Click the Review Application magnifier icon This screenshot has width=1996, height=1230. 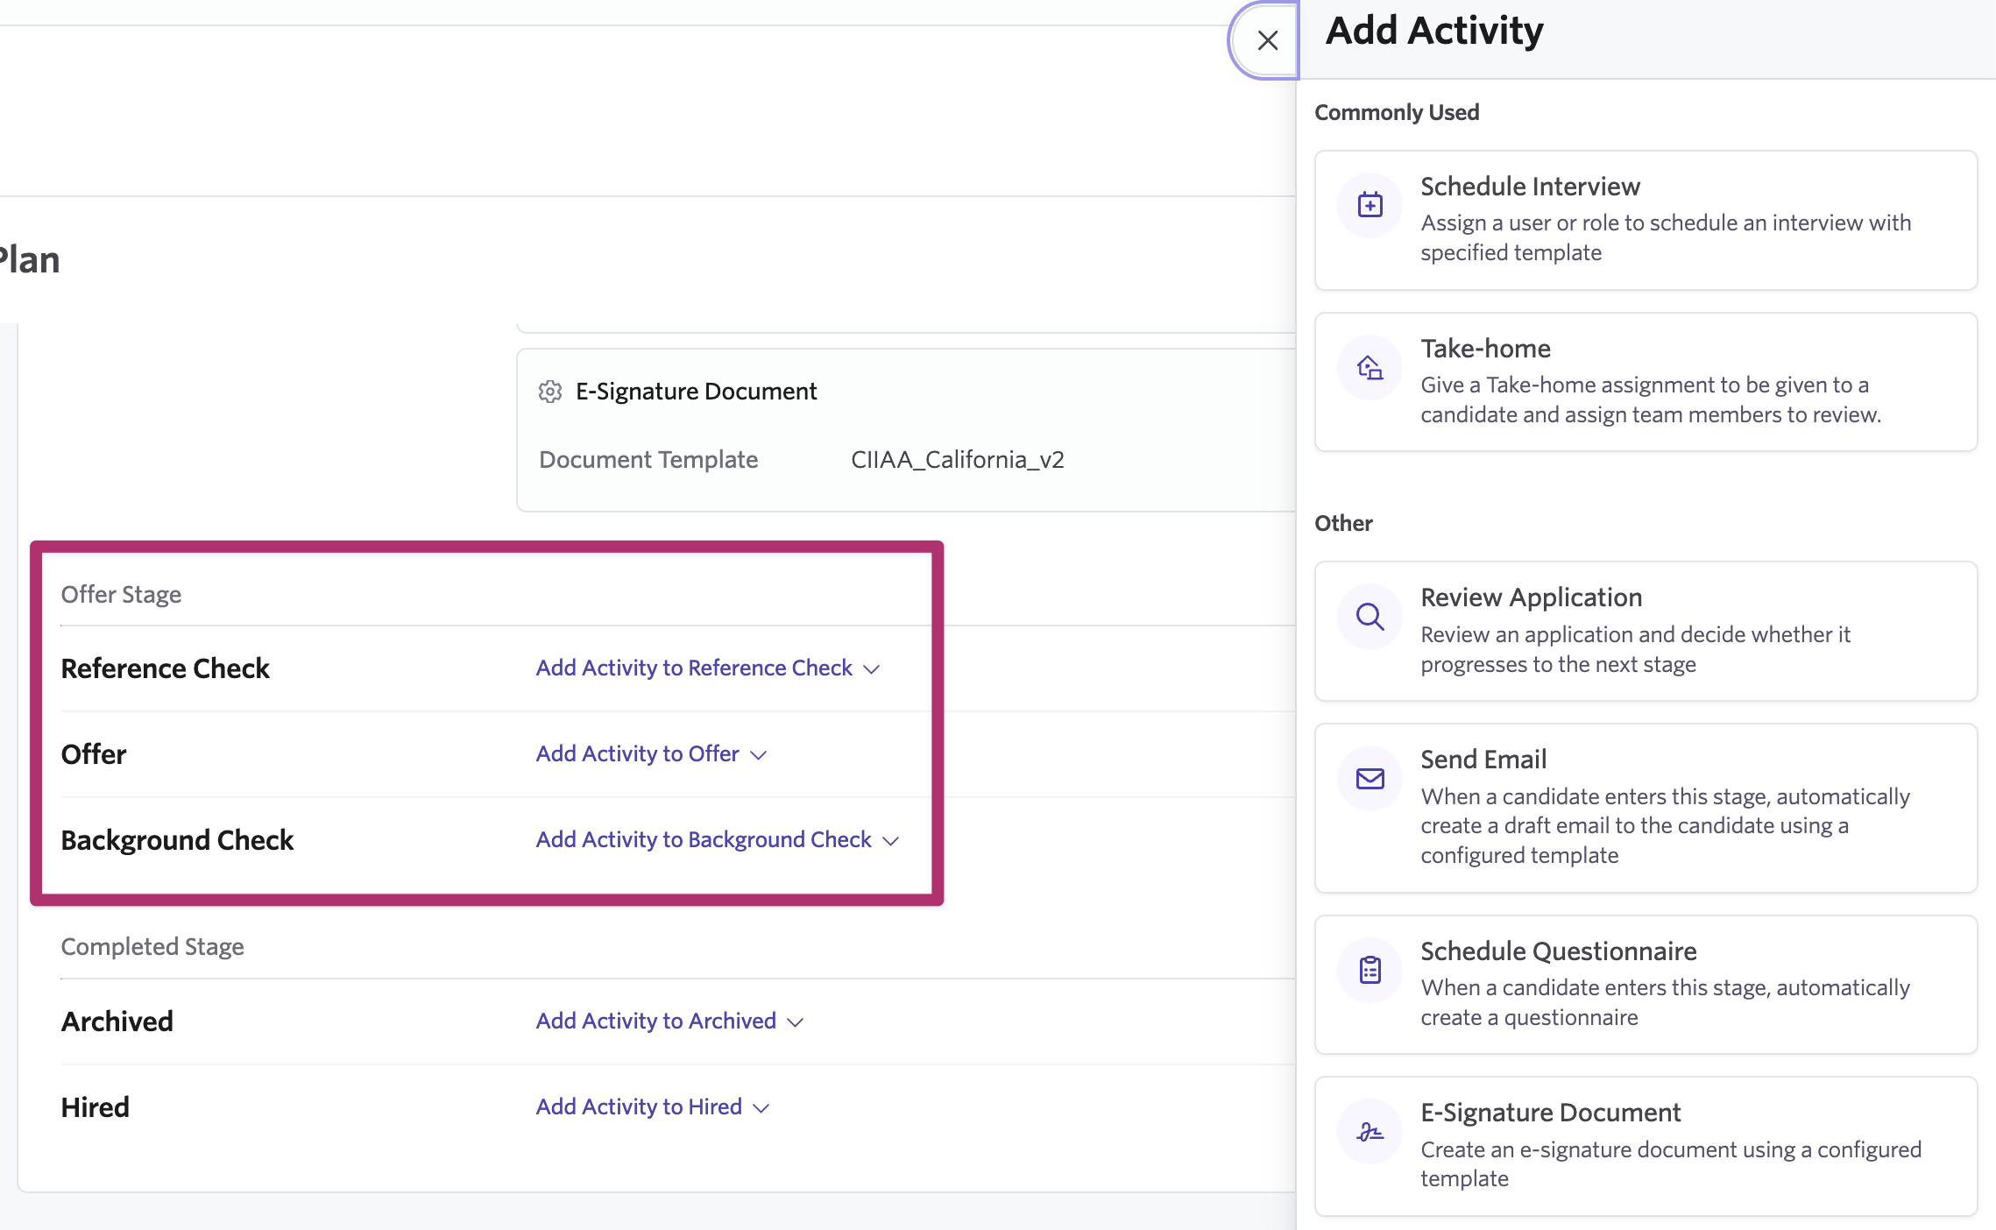[1370, 617]
